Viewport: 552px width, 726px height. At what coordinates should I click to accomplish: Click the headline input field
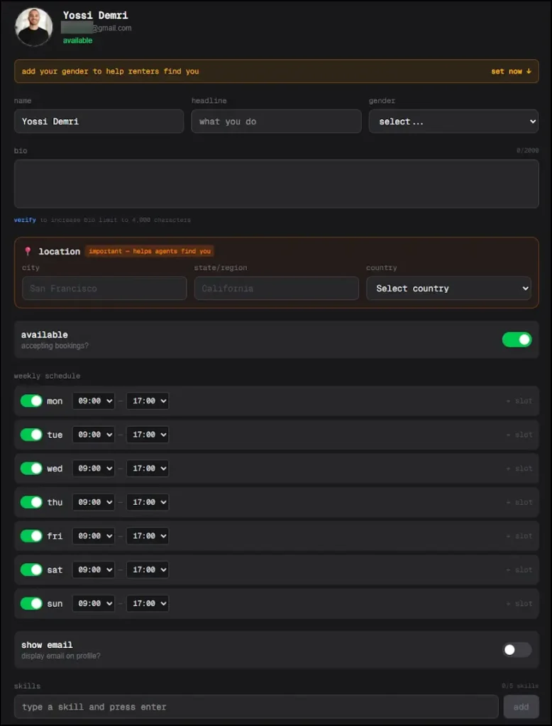pyautogui.click(x=276, y=122)
